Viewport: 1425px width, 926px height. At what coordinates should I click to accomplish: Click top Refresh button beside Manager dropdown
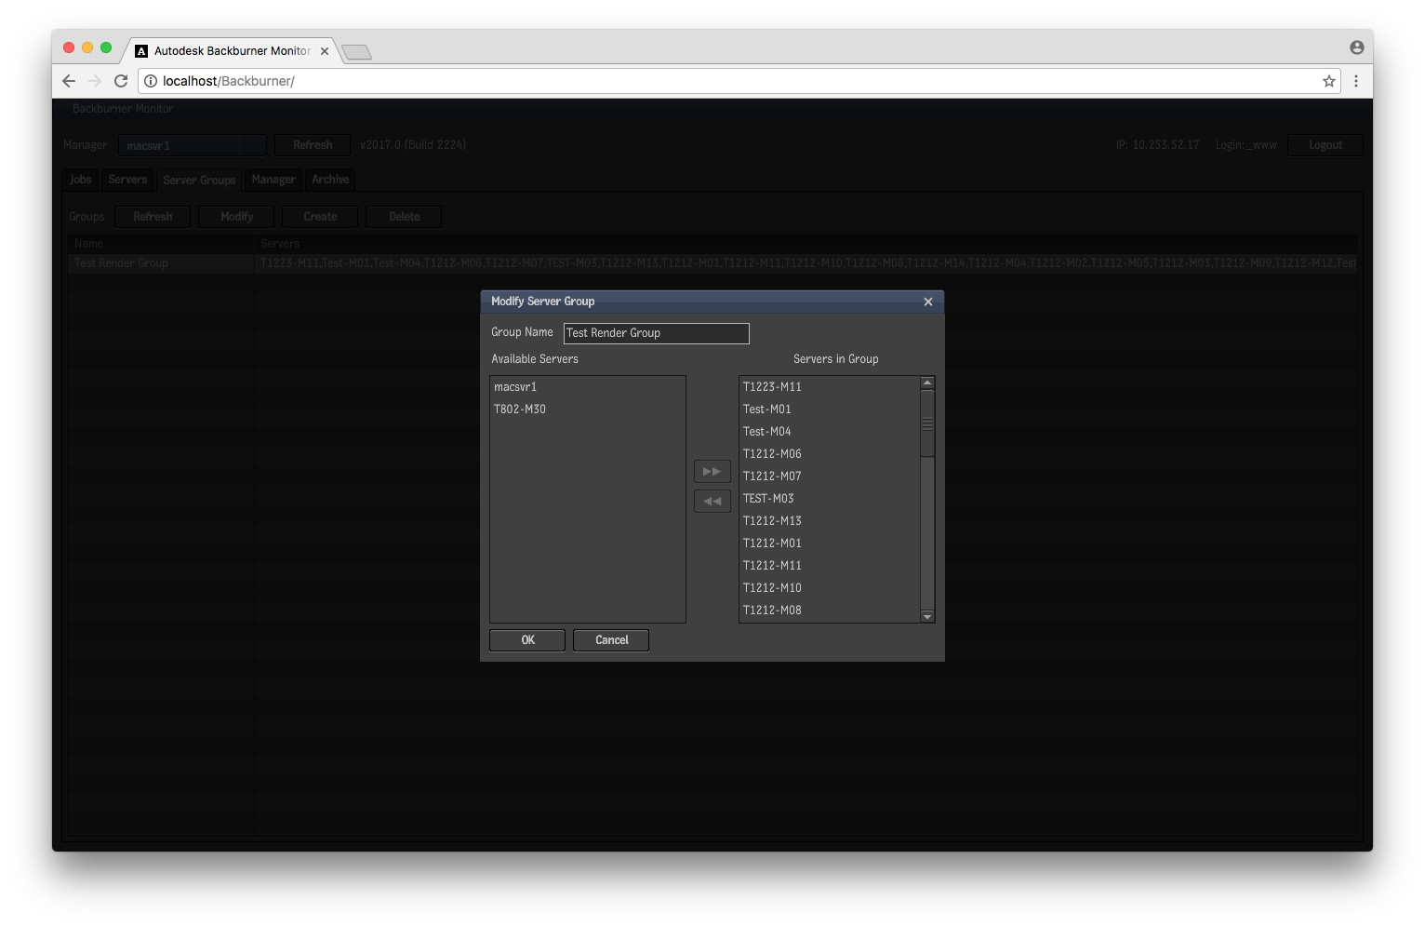click(x=313, y=145)
